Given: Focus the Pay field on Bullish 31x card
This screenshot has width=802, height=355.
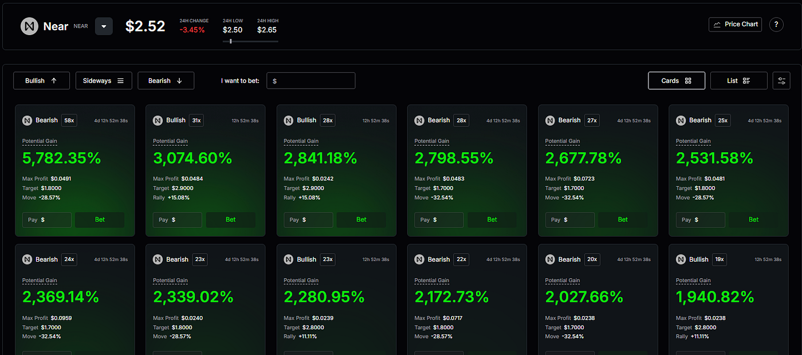Looking at the screenshot, I should (x=178, y=220).
